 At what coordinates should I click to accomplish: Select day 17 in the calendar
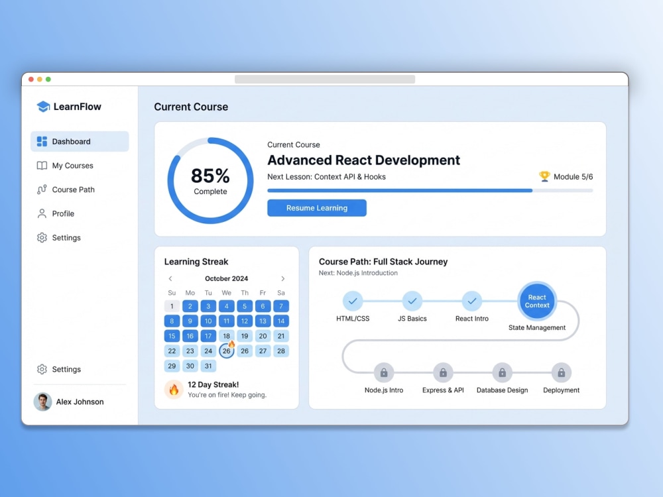click(208, 336)
